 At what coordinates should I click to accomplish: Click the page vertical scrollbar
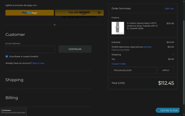(184, 62)
